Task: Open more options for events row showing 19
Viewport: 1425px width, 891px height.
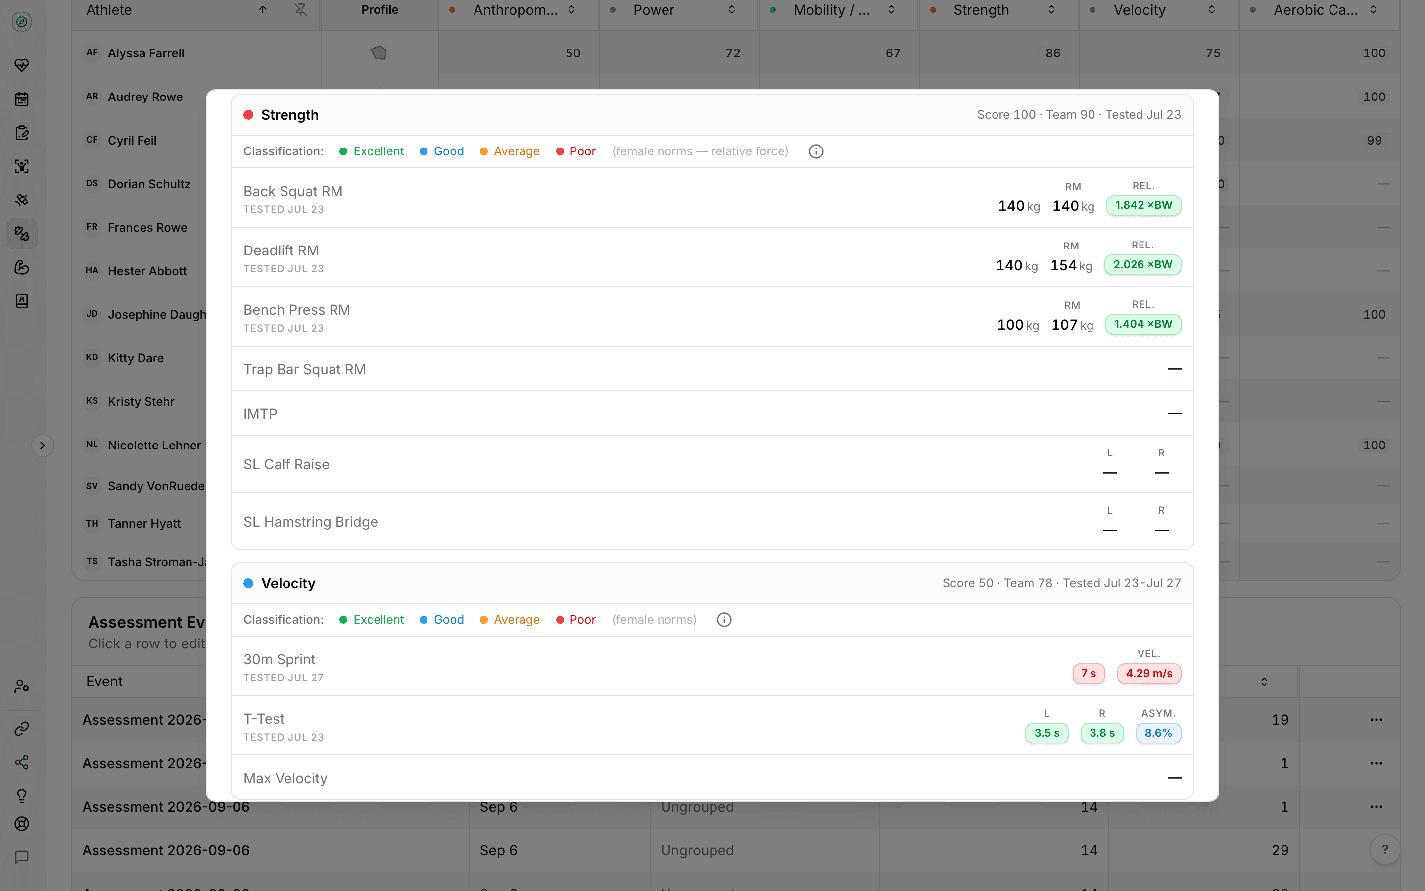Action: tap(1376, 720)
